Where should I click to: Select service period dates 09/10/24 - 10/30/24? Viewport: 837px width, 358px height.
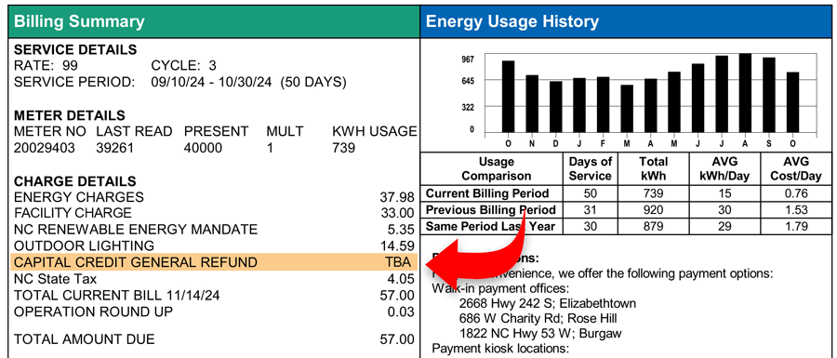(211, 82)
